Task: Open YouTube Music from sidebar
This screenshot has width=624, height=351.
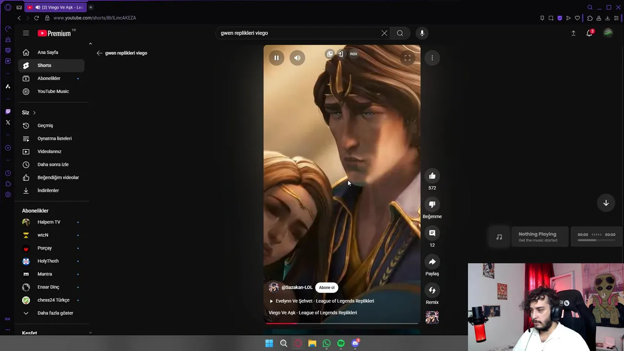Action: click(x=51, y=91)
